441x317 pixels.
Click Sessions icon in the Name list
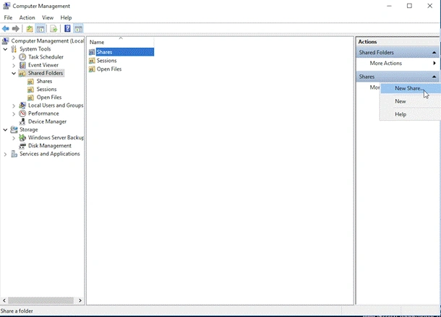click(x=92, y=61)
